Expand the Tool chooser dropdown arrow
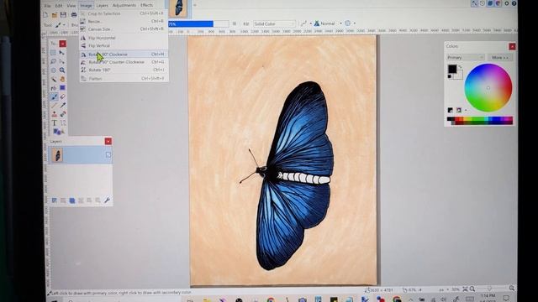Image resolution: width=538 pixels, height=302 pixels. tap(64, 25)
